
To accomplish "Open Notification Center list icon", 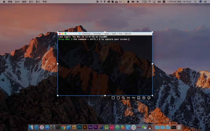I will (205, 2).
